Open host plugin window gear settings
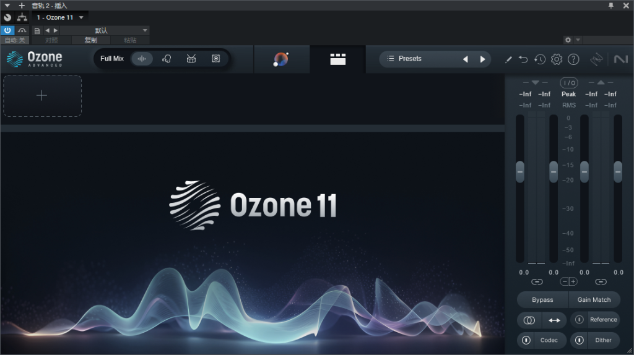The image size is (634, 355). [x=568, y=40]
